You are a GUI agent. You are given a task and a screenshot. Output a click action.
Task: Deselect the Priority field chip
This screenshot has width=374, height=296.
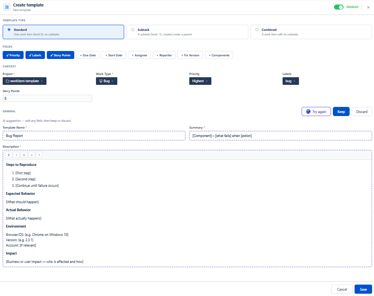click(13, 55)
